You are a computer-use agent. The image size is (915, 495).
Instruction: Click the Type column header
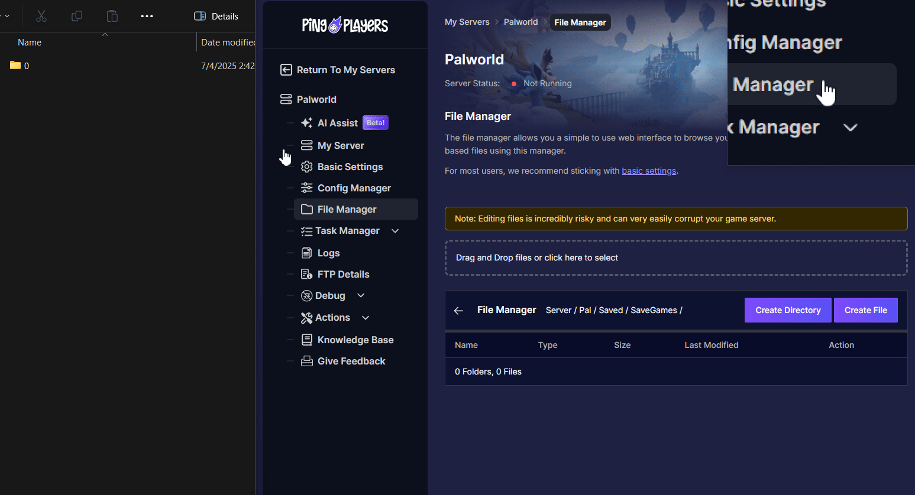click(x=548, y=345)
